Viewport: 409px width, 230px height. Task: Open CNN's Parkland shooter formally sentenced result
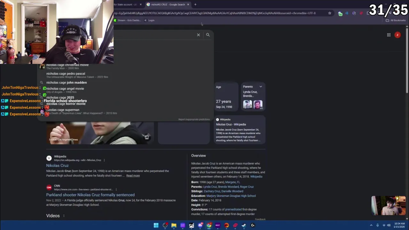point(90,195)
